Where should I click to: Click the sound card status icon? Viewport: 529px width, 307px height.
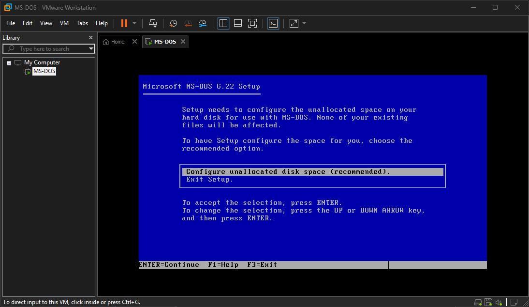point(499,302)
